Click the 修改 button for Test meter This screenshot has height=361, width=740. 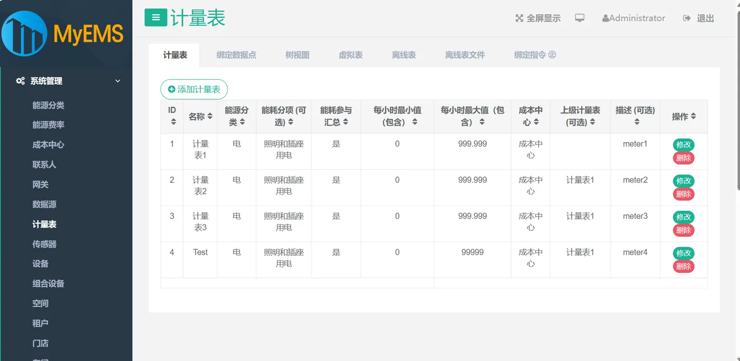(683, 253)
